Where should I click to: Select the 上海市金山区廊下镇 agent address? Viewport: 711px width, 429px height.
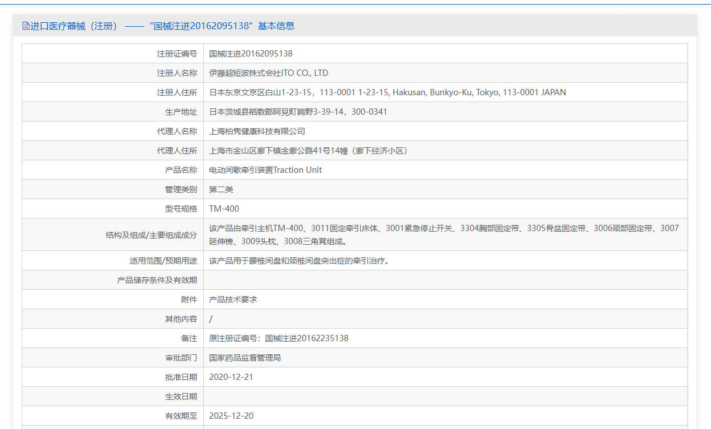click(309, 151)
